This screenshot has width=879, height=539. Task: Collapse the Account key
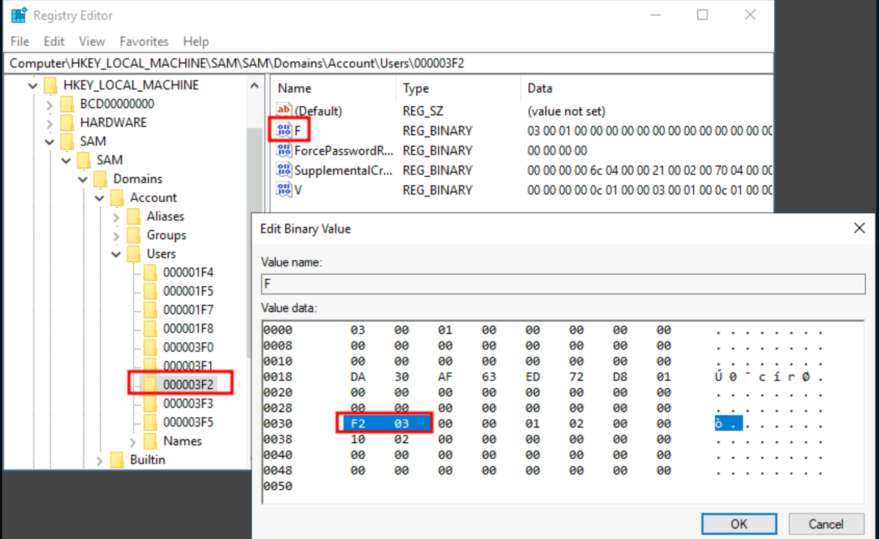click(99, 198)
